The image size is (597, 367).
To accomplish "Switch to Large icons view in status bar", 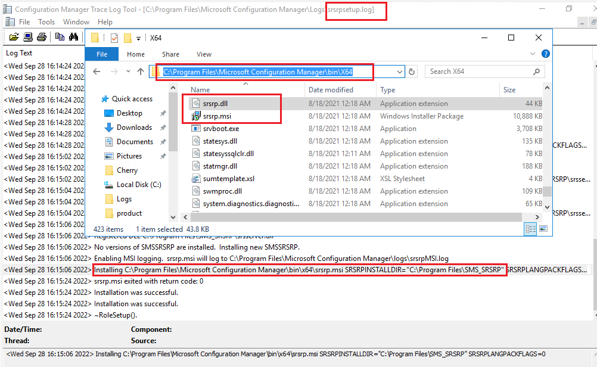I will 544,229.
